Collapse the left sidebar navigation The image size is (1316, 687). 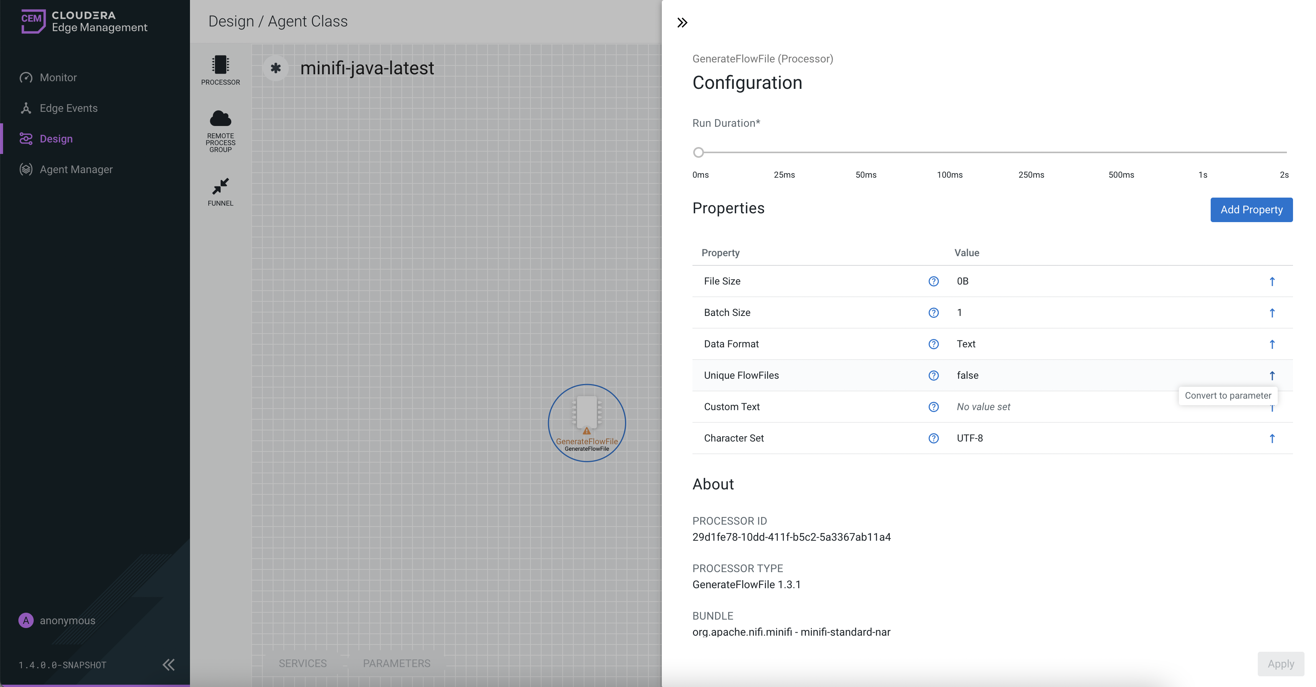168,664
